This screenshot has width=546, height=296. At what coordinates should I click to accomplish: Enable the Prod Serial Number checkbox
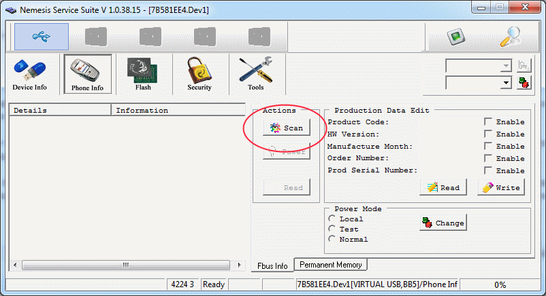click(x=488, y=170)
